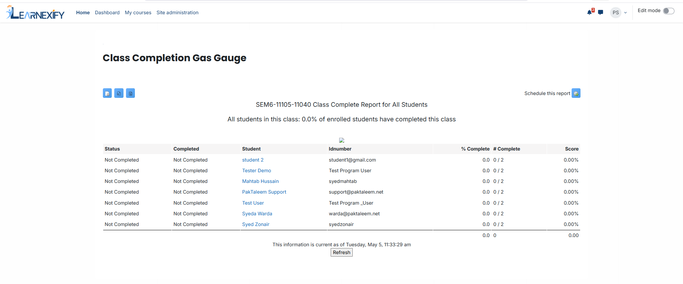This screenshot has width=683, height=284.
Task: Open Mahtab Hussain's student link
Action: tap(261, 181)
